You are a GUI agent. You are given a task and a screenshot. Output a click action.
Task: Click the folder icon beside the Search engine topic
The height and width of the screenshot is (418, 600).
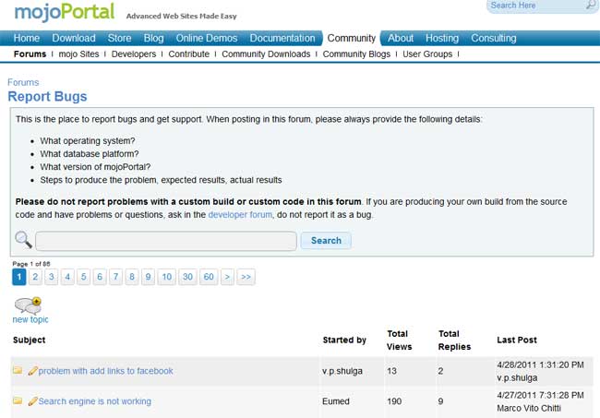click(x=18, y=401)
